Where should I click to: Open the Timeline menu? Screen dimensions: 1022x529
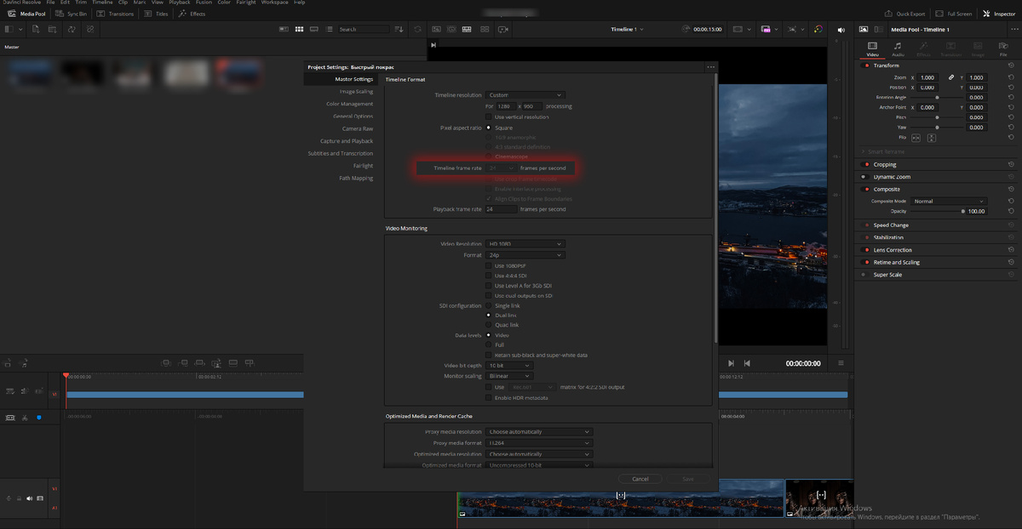[102, 3]
